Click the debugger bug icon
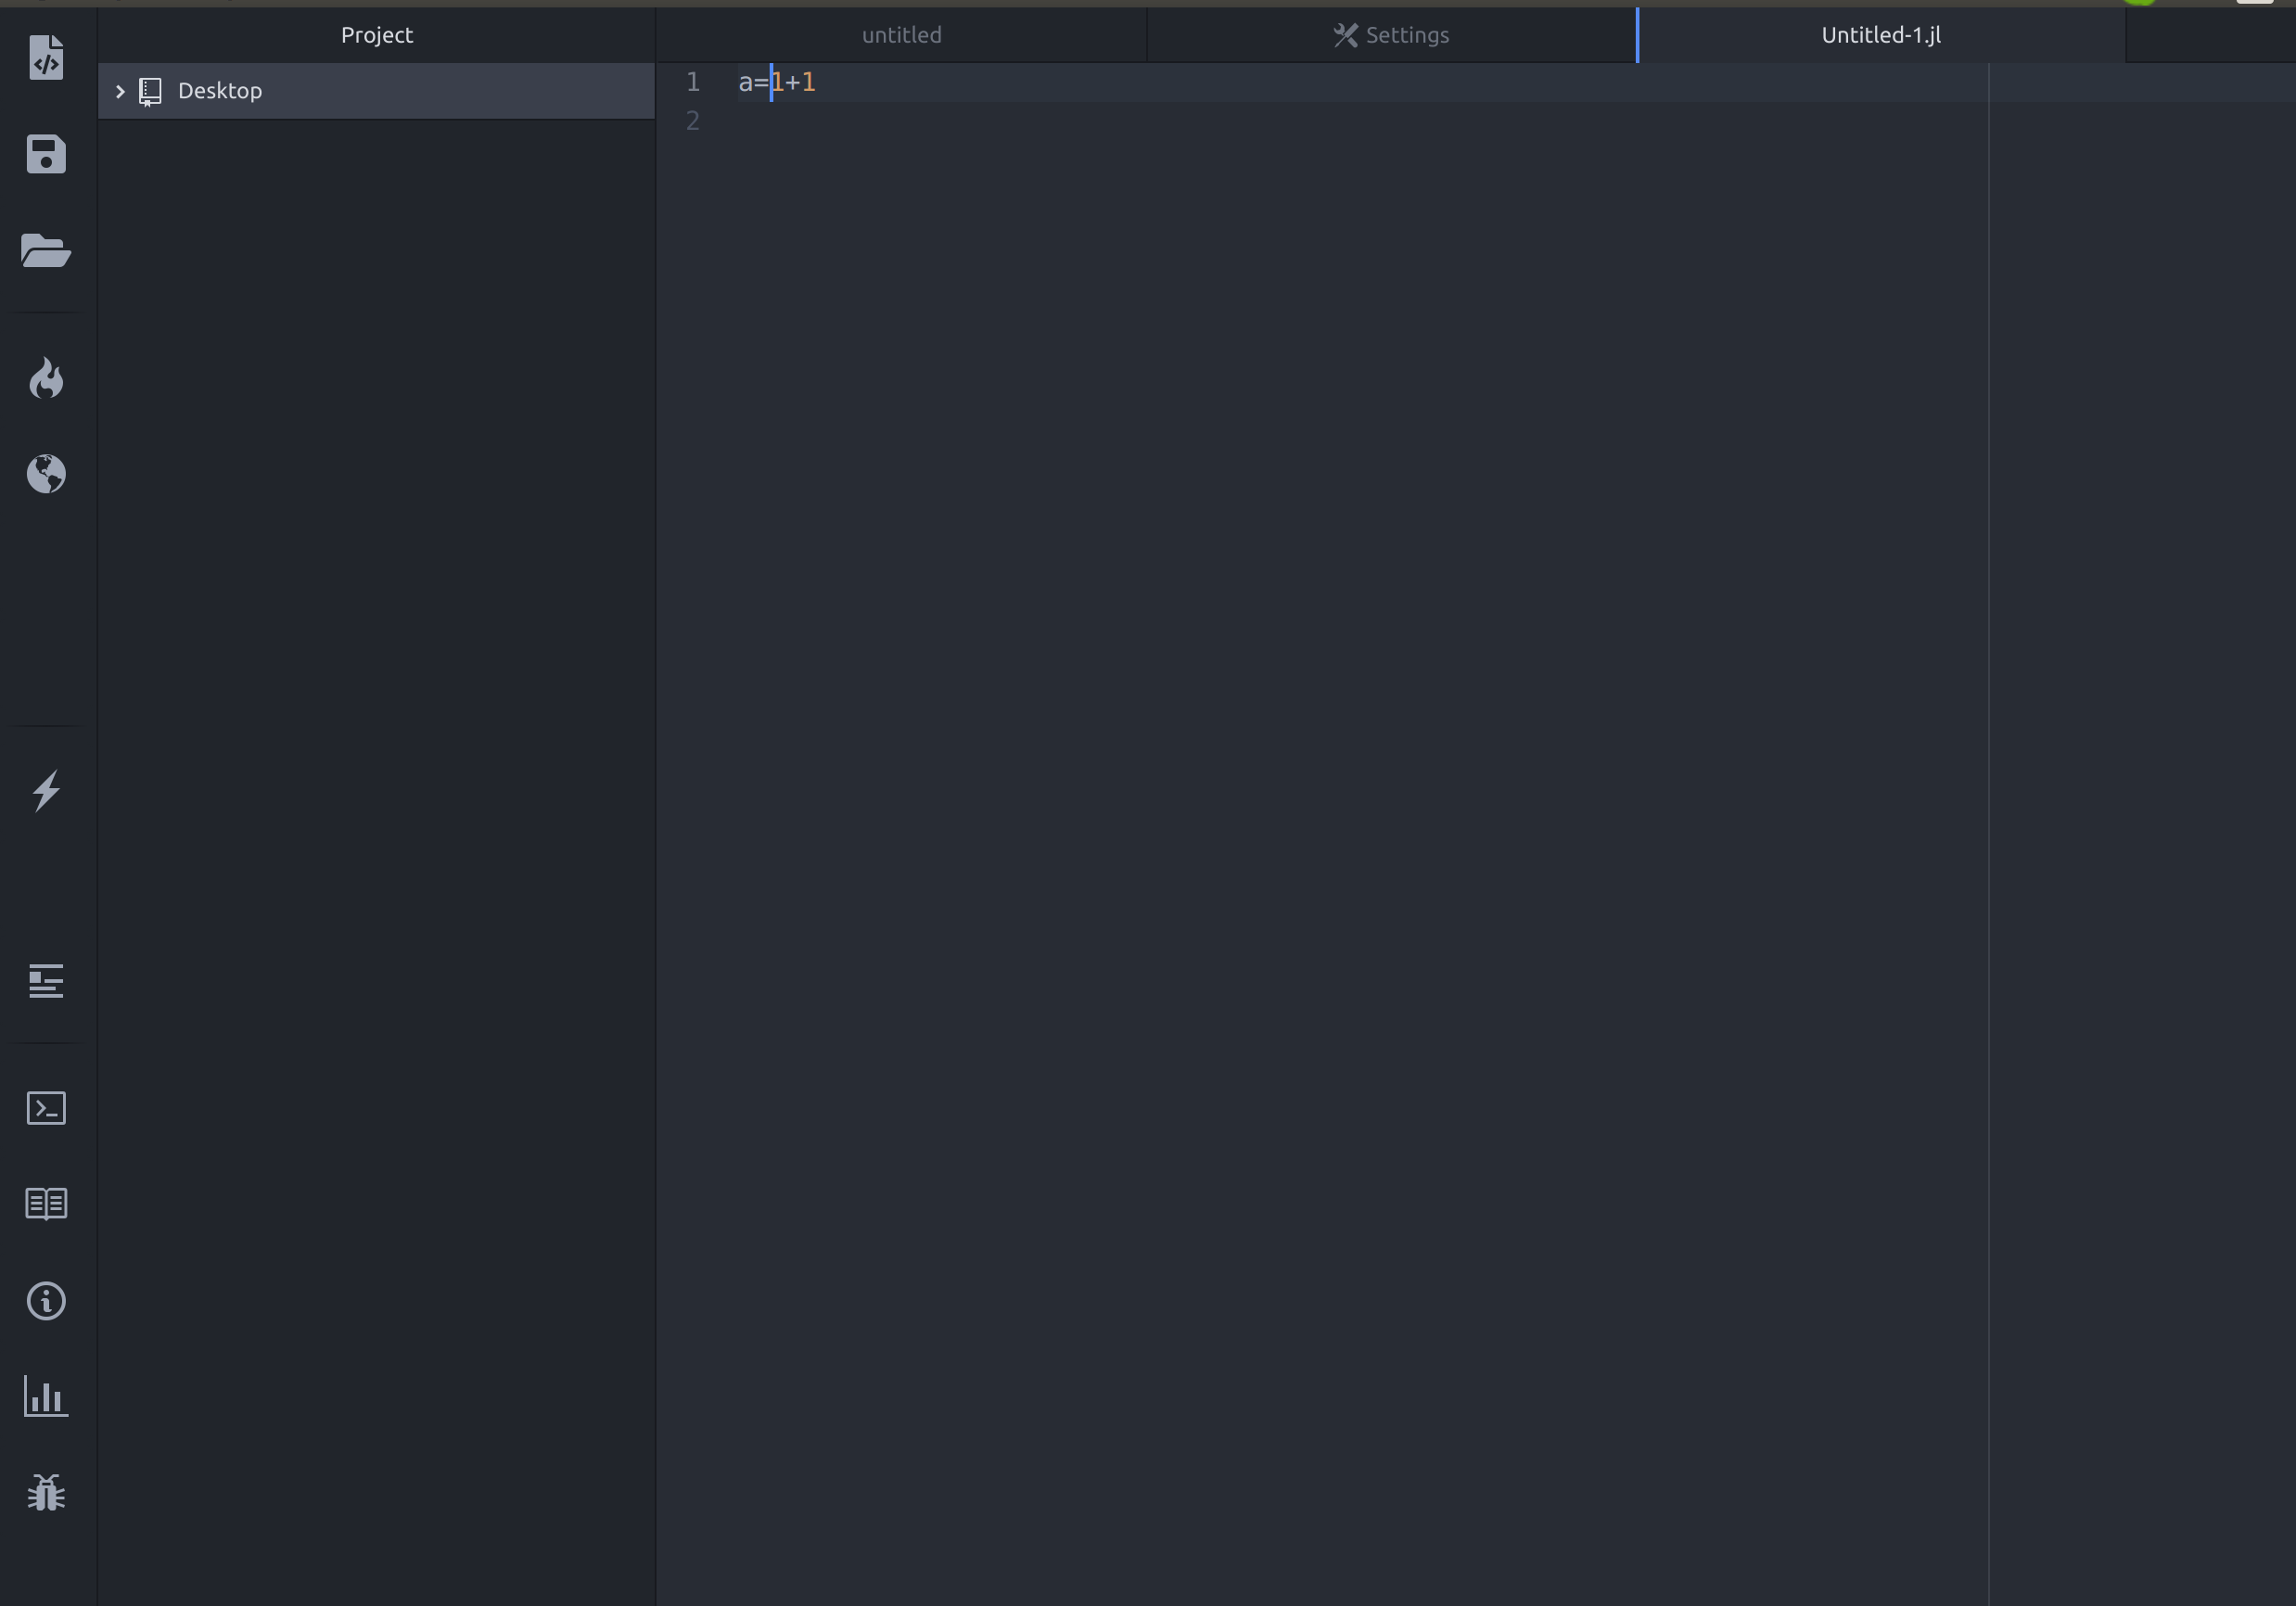Screen dimensions: 2296x1606 (x=47, y=1495)
